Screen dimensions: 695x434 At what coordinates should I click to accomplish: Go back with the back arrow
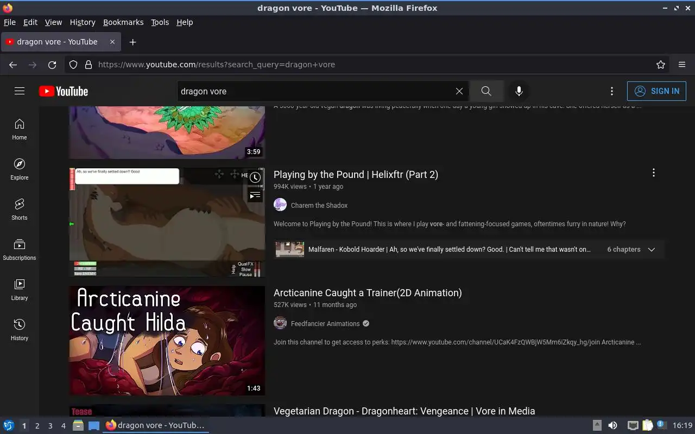point(13,65)
